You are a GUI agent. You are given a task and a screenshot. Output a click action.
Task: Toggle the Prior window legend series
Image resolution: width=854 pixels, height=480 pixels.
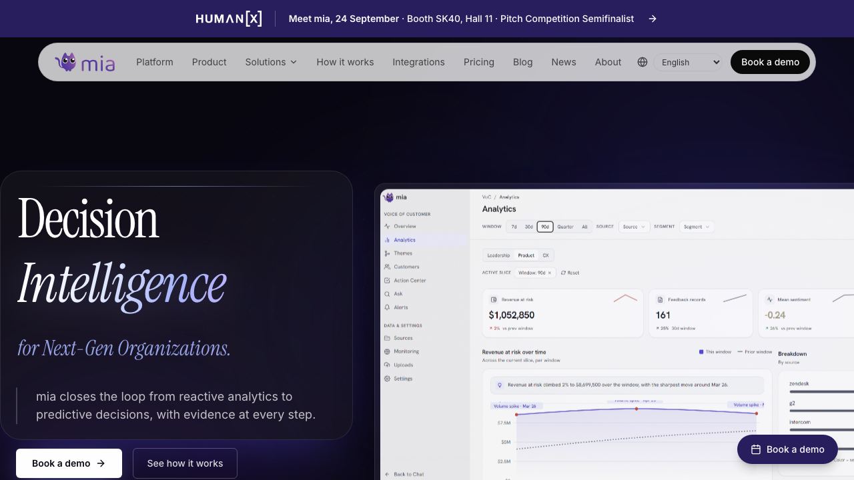(x=755, y=352)
